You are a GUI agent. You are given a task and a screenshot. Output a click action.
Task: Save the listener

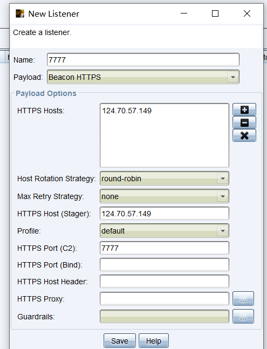(x=120, y=341)
